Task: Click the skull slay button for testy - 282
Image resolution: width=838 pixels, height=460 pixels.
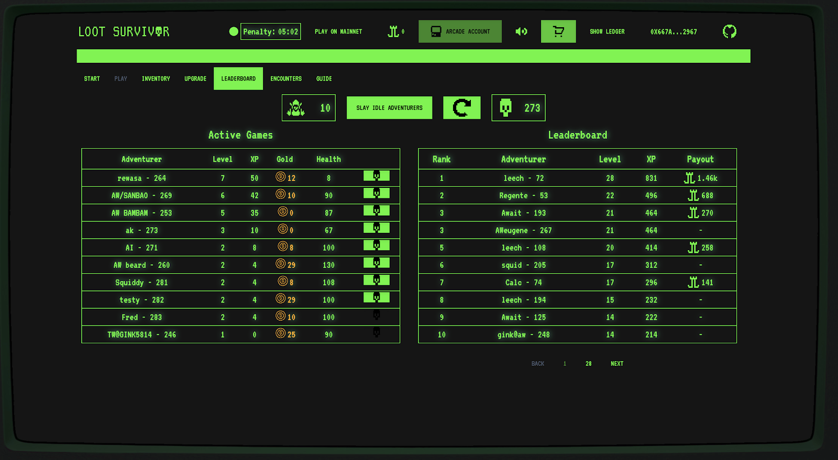Action: pos(377,297)
